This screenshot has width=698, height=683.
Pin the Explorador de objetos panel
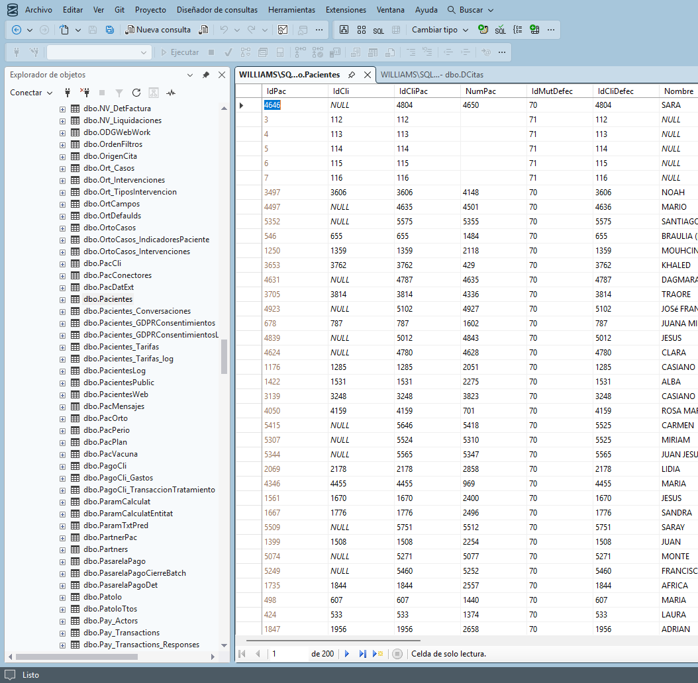(x=206, y=75)
